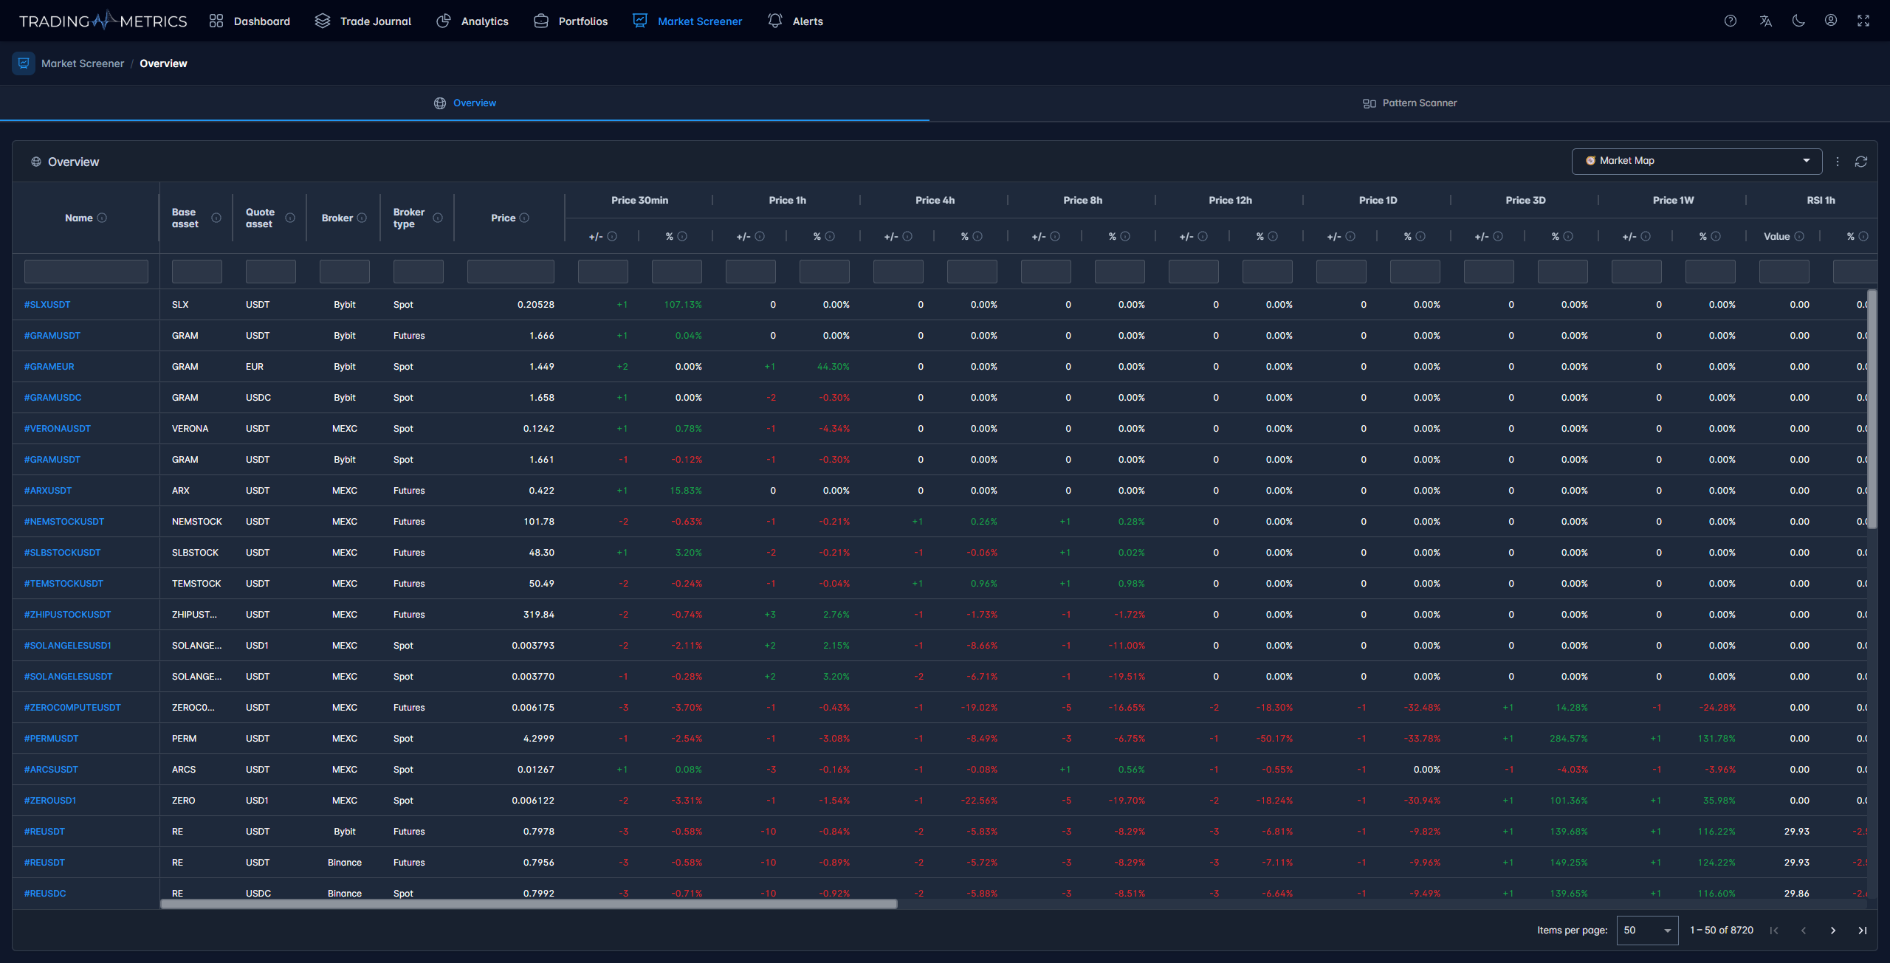Click the Price filter input field

coord(511,272)
